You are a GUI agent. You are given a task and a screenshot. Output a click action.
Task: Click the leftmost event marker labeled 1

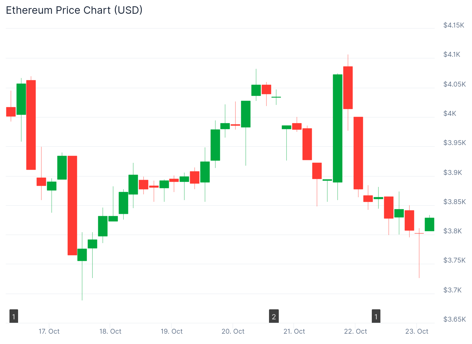[14, 316]
